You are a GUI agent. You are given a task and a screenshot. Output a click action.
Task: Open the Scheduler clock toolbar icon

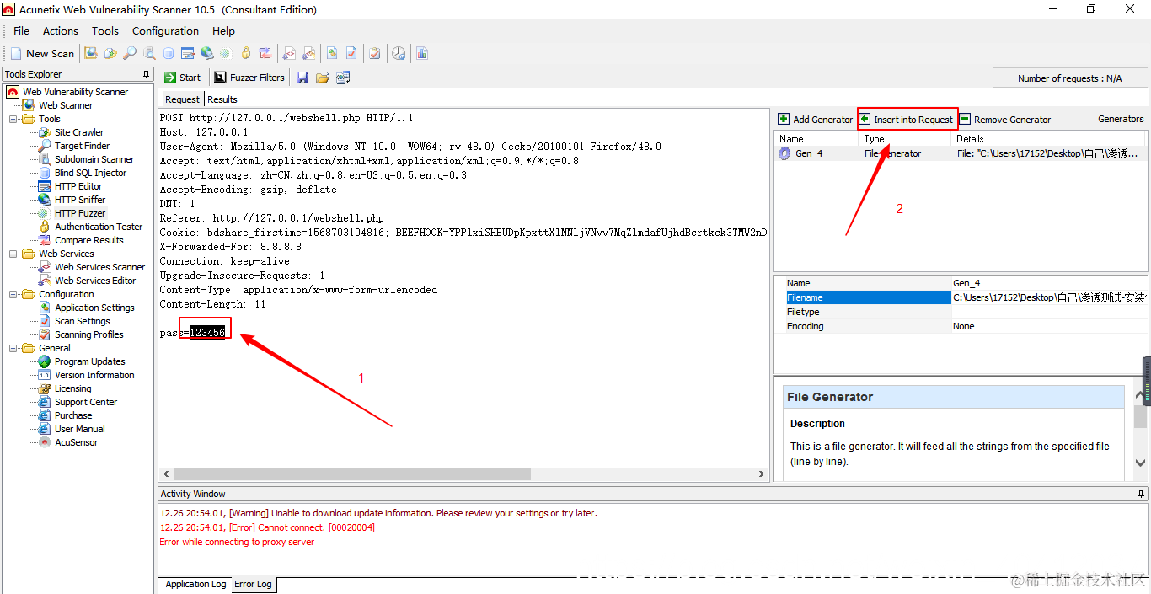tap(398, 53)
